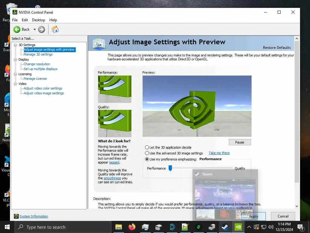Click the scrollbar down arrow

pyautogui.click(x=297, y=206)
